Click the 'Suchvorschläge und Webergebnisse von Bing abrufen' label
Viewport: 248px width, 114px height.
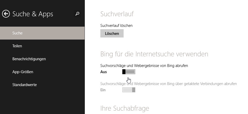[x=144, y=66]
